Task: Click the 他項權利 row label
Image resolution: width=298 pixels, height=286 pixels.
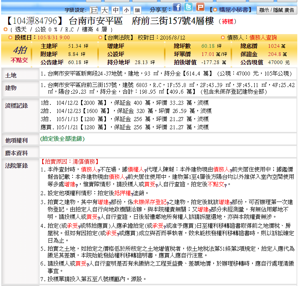Action: (x=17, y=140)
